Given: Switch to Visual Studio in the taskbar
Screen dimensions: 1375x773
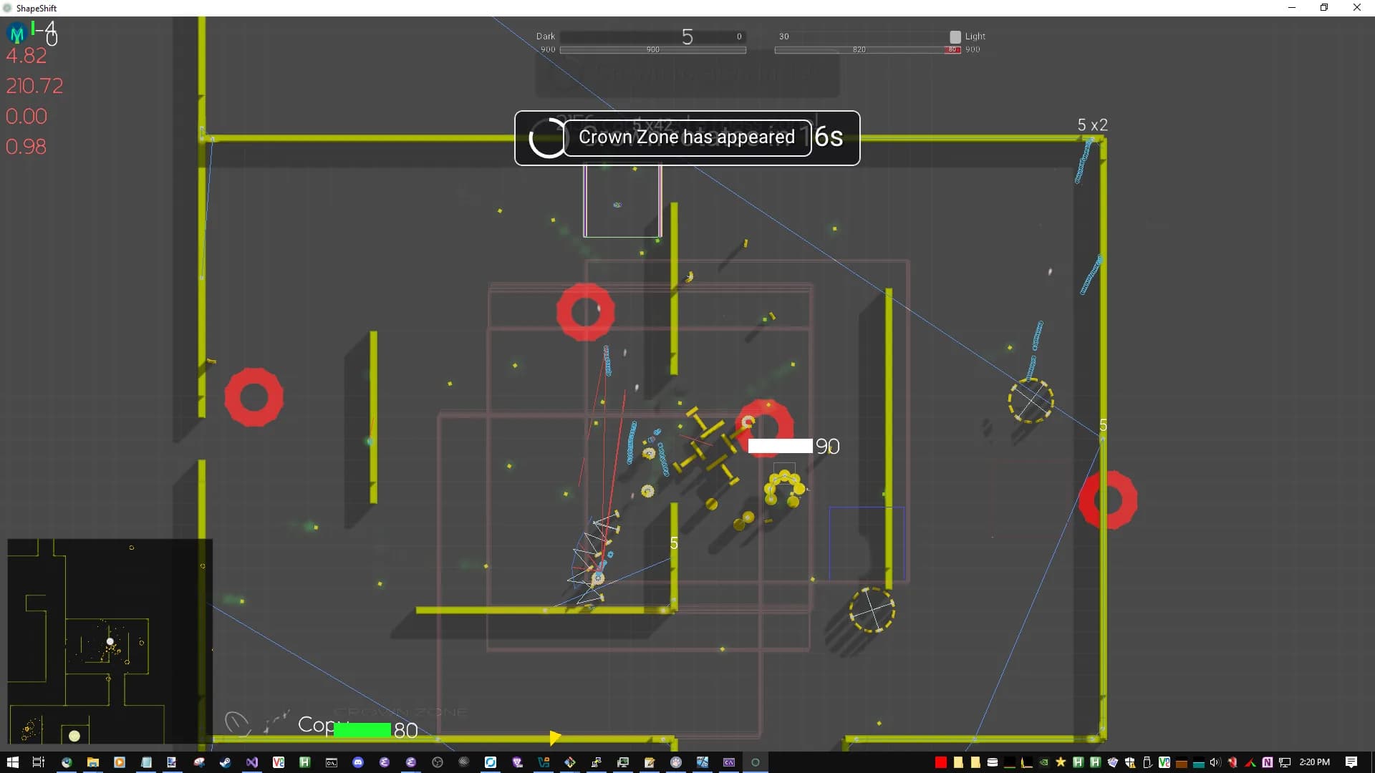Looking at the screenshot, I should click(252, 762).
